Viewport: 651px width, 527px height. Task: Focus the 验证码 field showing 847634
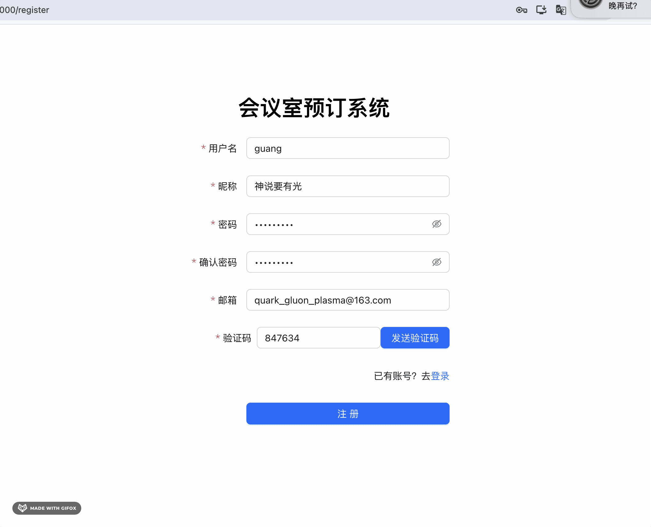point(318,338)
